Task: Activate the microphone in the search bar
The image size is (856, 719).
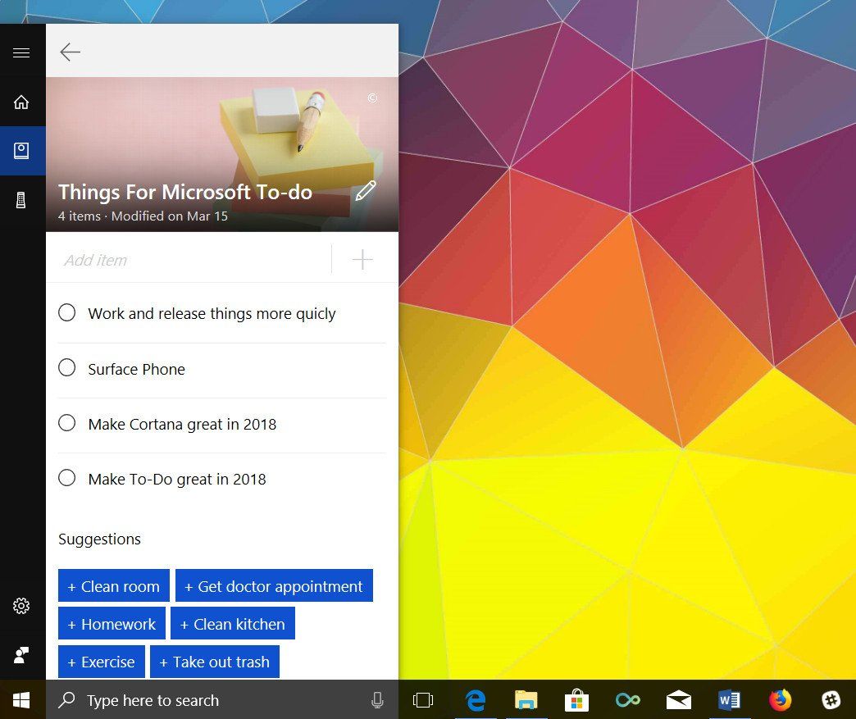Action: (x=376, y=700)
